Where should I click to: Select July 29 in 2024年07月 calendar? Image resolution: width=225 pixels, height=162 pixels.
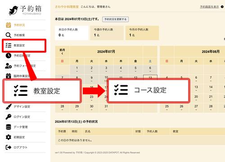[x=77, y=108]
